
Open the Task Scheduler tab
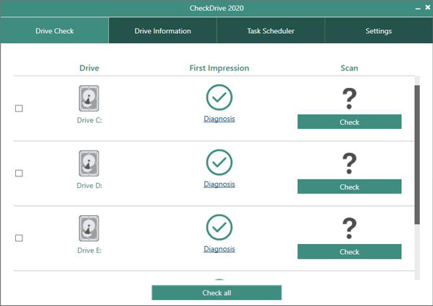tap(271, 30)
